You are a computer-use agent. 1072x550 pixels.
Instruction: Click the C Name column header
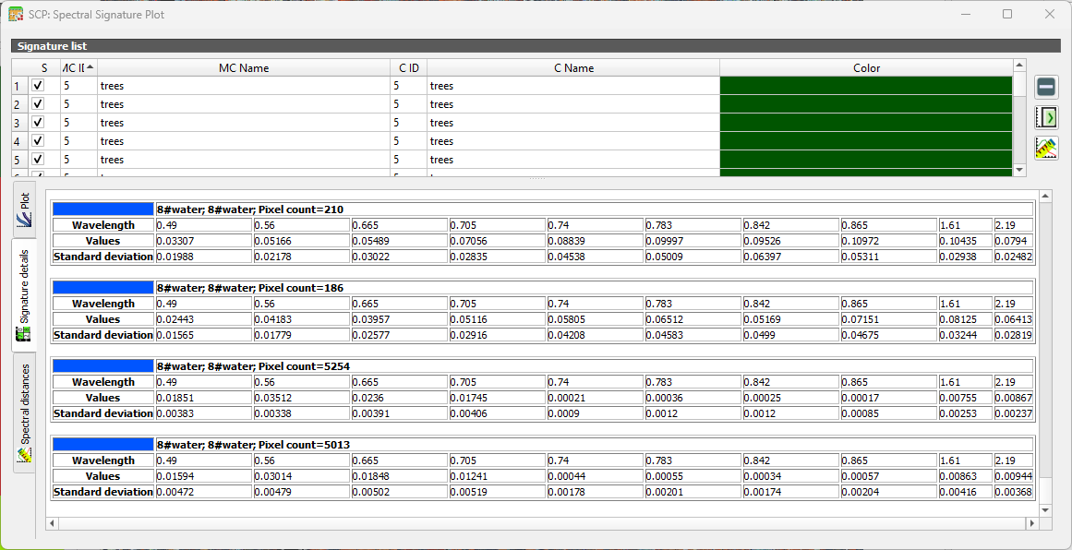pos(572,67)
